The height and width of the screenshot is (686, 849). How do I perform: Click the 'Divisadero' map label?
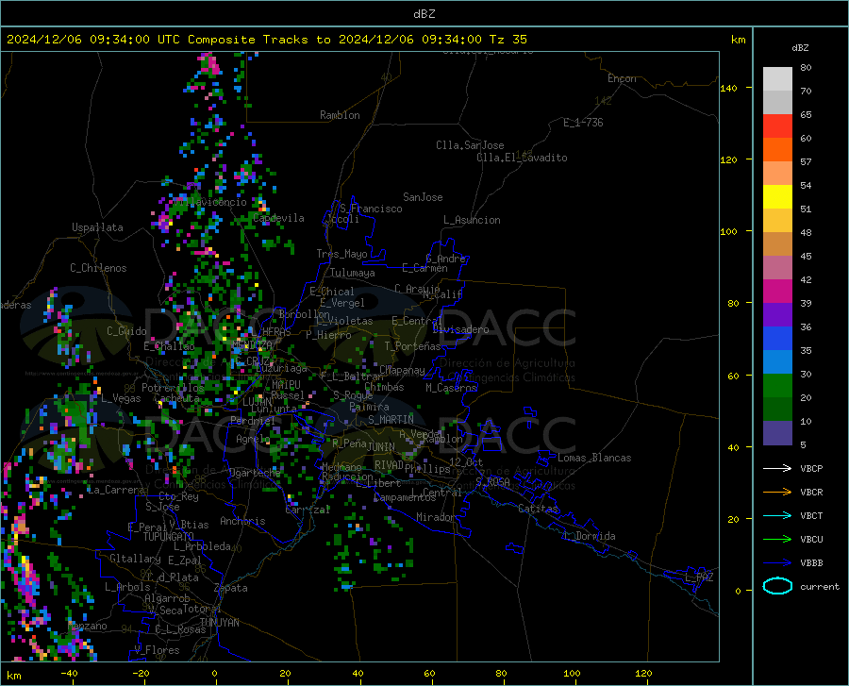click(460, 329)
